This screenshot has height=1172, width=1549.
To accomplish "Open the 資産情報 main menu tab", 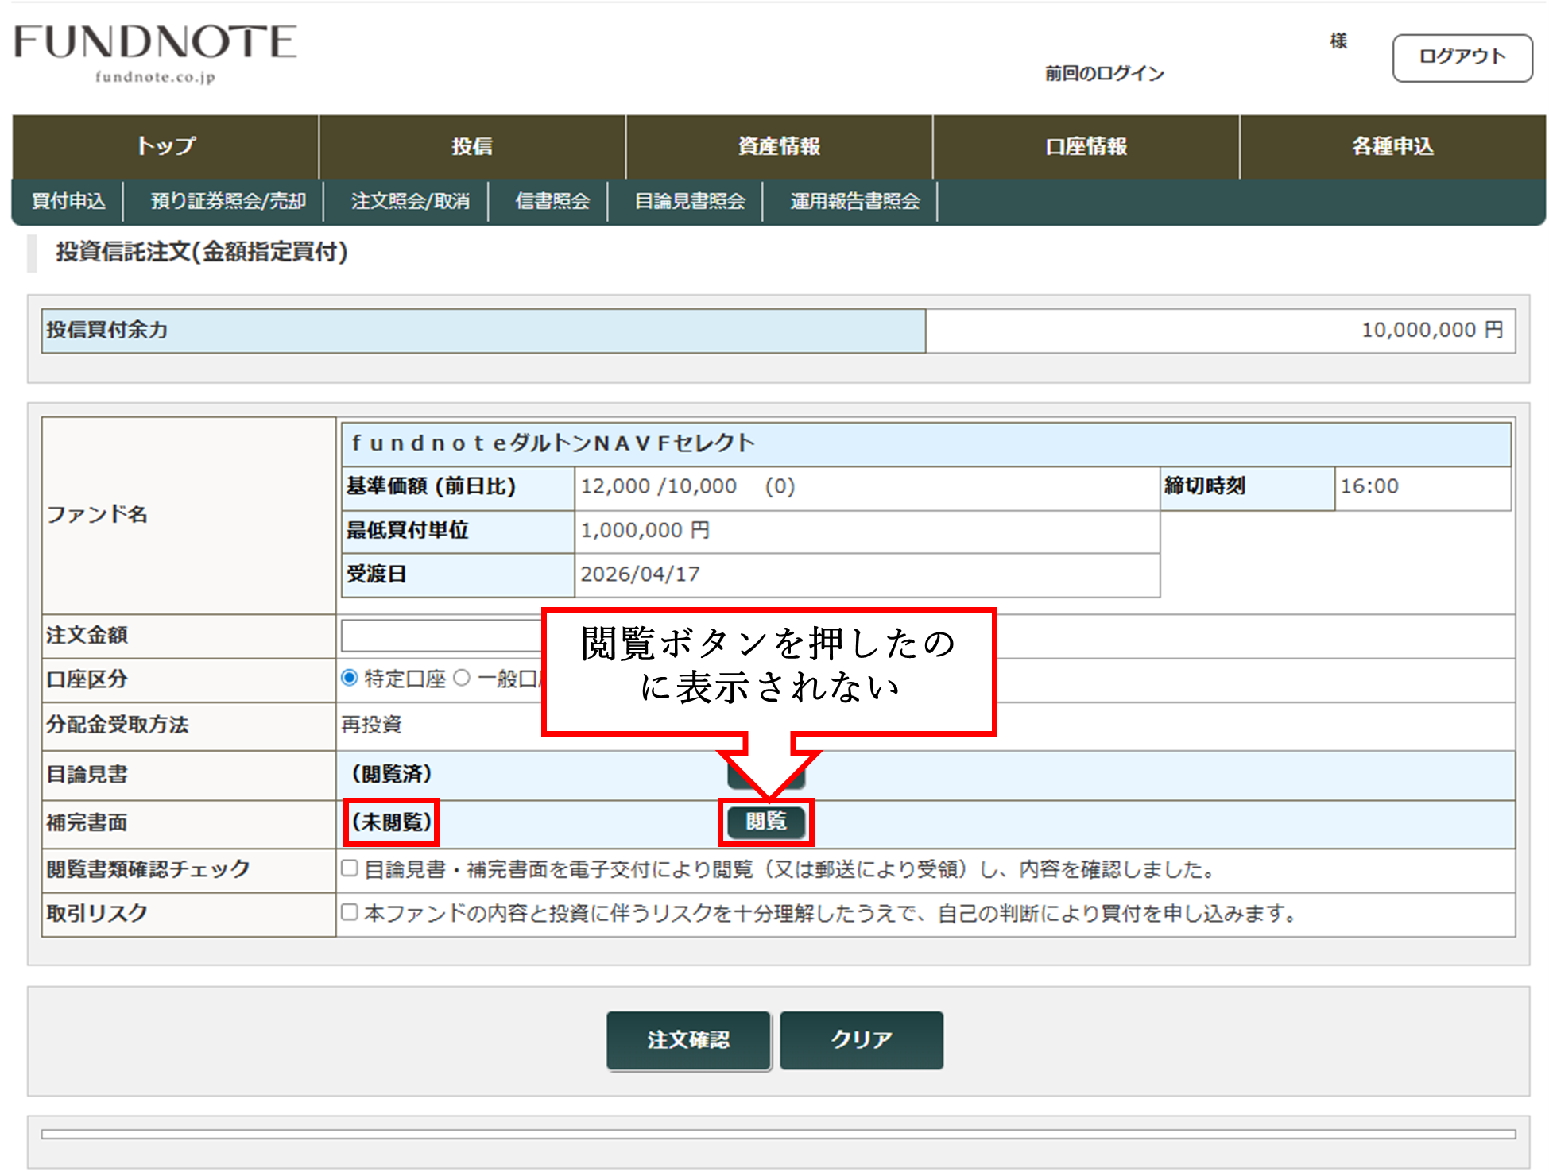I will click(x=779, y=146).
